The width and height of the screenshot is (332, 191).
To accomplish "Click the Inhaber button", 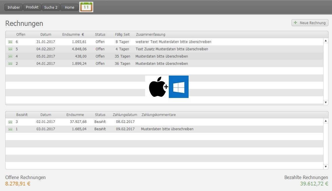I will (13, 7).
